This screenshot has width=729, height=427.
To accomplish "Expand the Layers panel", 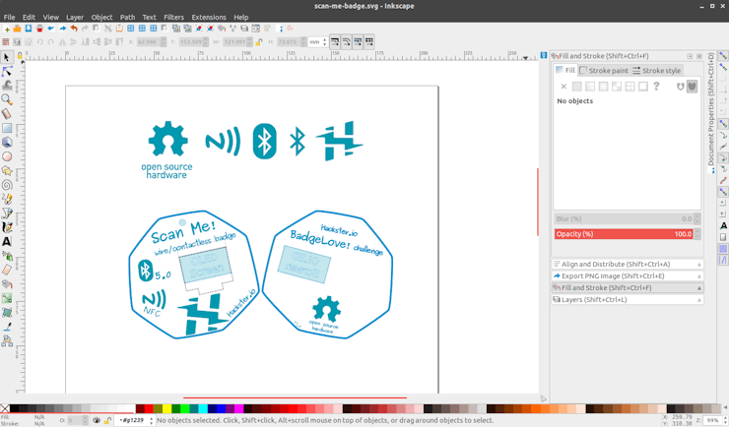I will coord(628,300).
